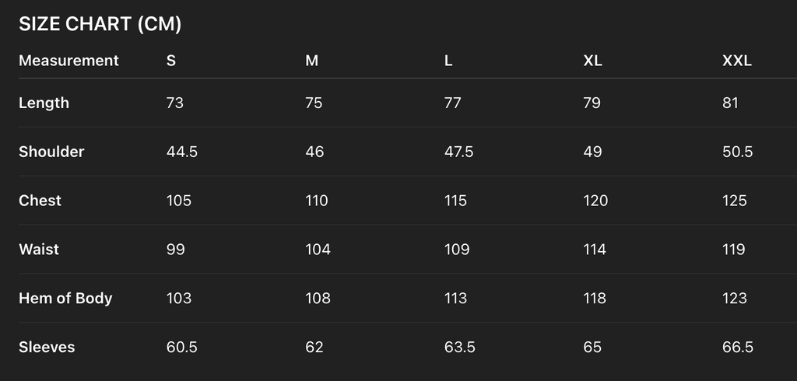
Task: Click Waist value 104 for size M
Action: coord(318,250)
